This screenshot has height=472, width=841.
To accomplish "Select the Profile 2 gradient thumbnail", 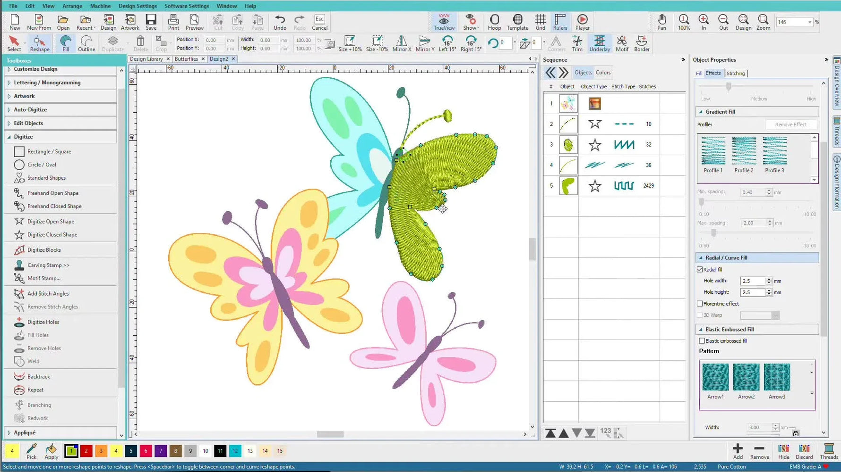I will 744,155.
